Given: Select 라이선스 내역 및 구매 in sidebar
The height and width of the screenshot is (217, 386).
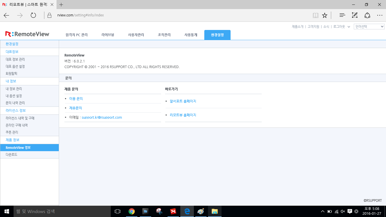Looking at the screenshot, I should pyautogui.click(x=20, y=118).
